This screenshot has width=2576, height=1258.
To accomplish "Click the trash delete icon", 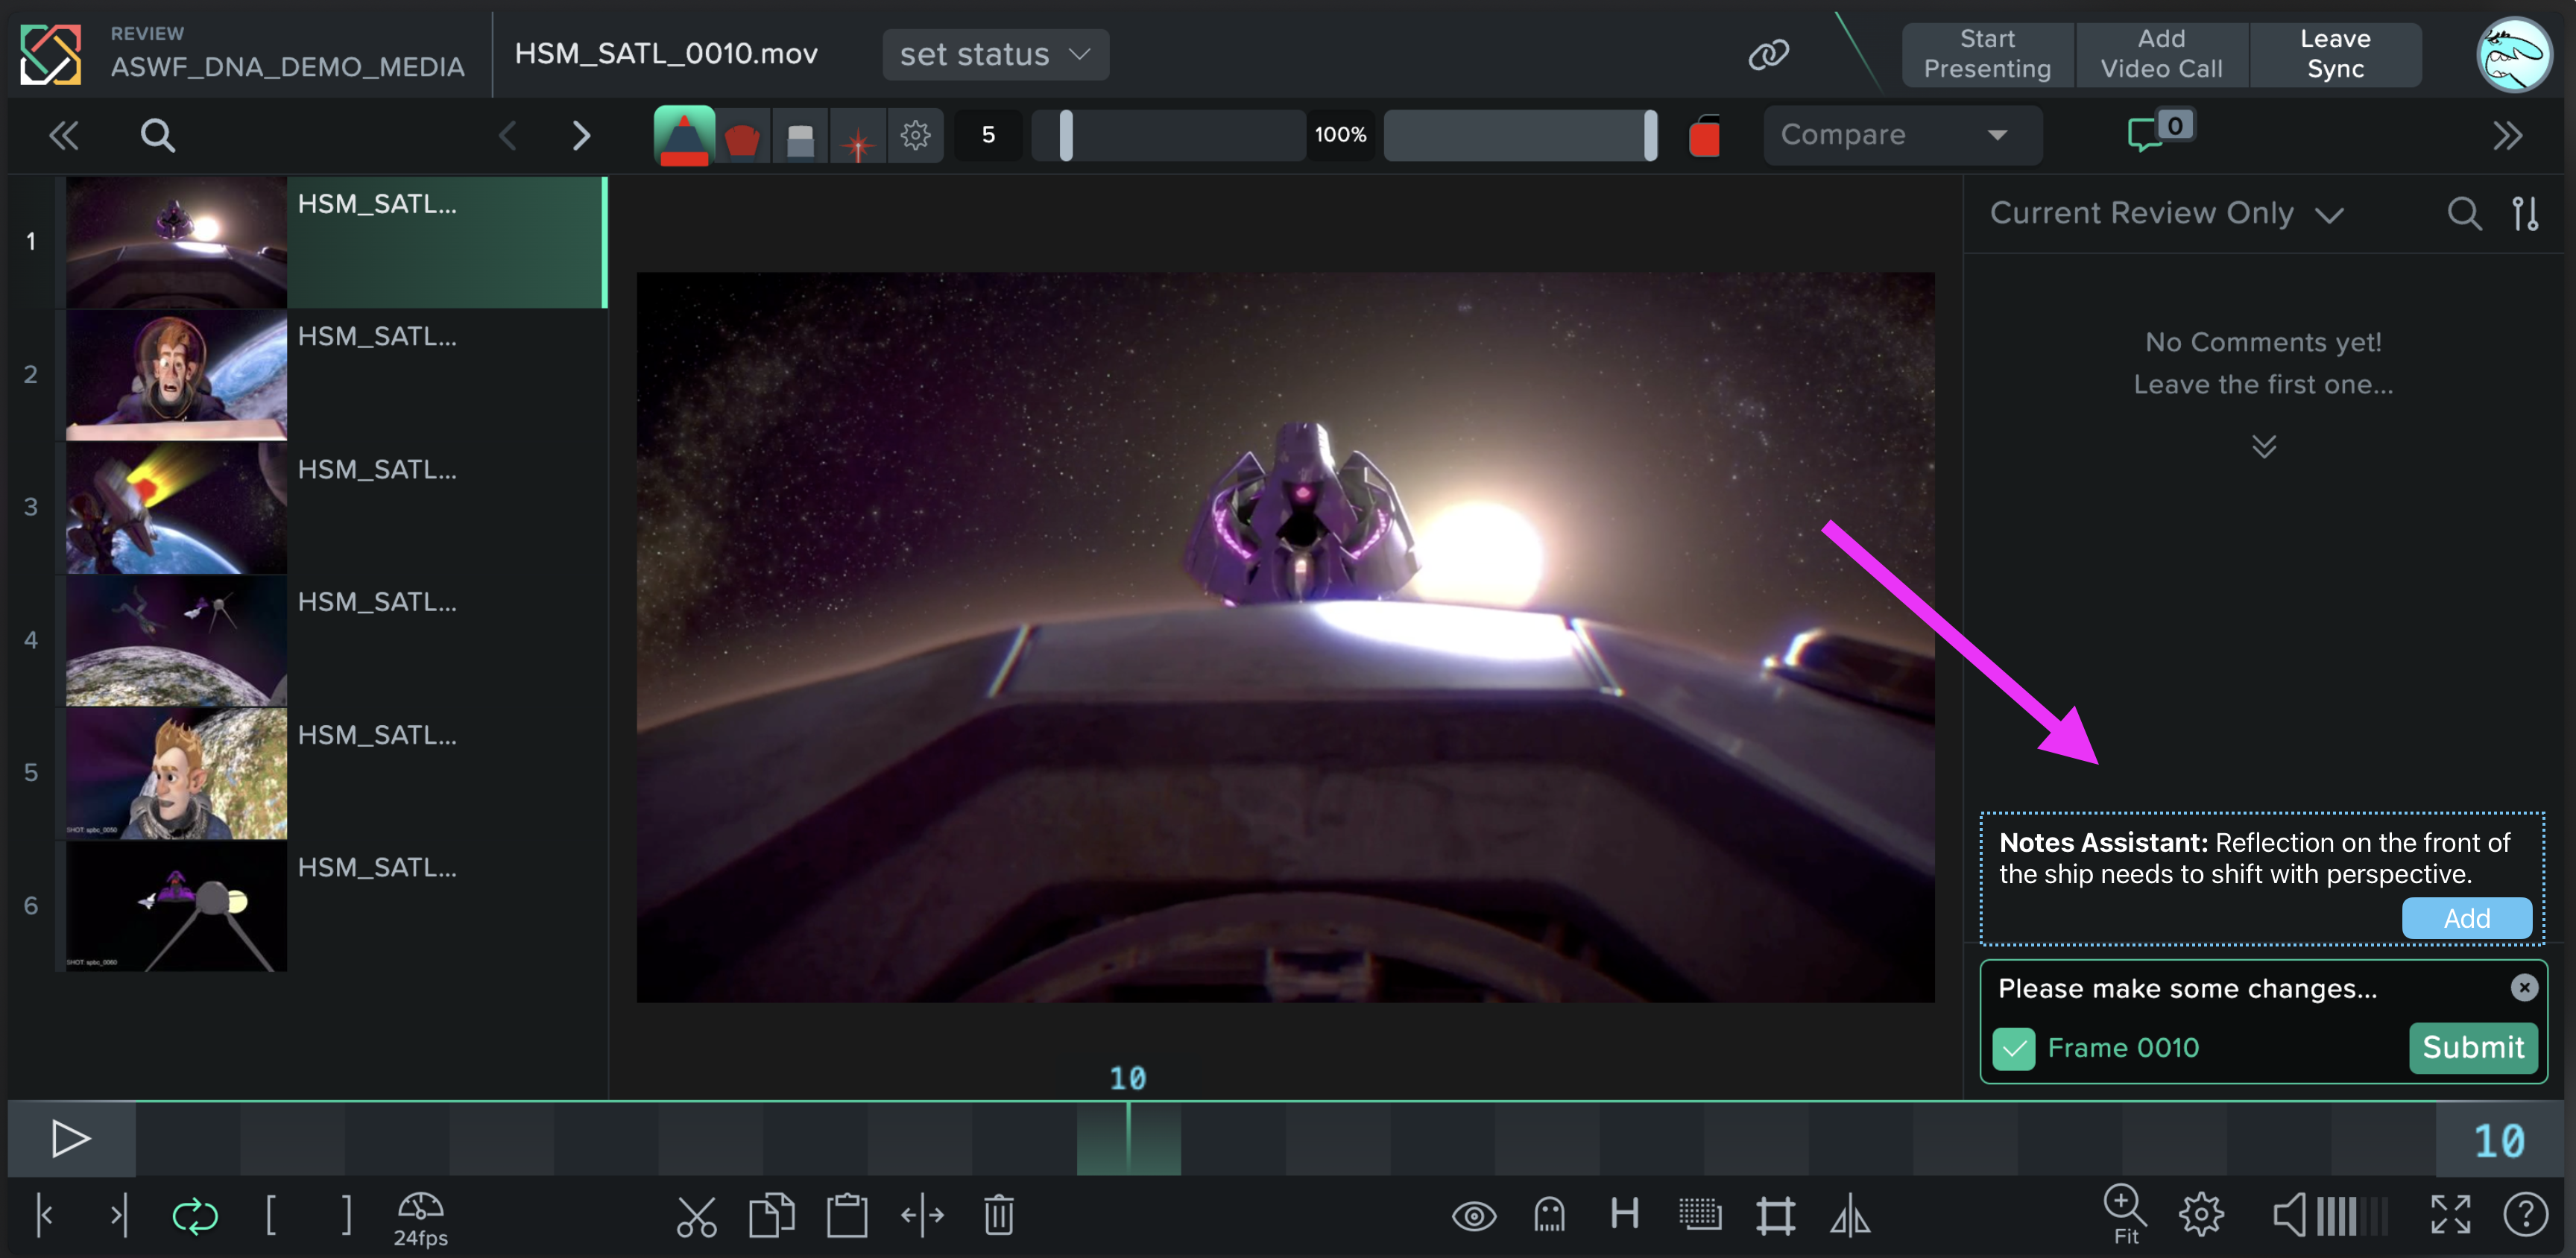I will tap(998, 1216).
